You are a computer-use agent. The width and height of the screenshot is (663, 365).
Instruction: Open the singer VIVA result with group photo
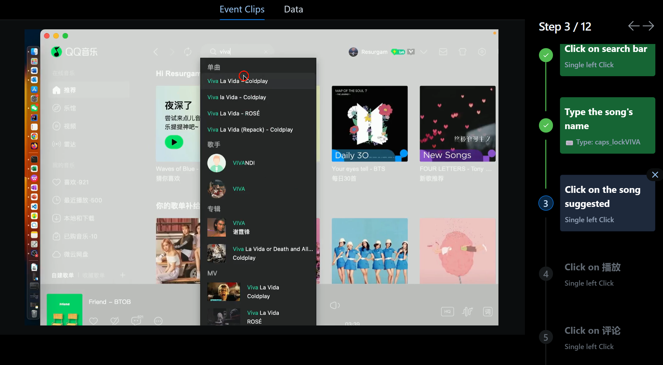[258, 189]
